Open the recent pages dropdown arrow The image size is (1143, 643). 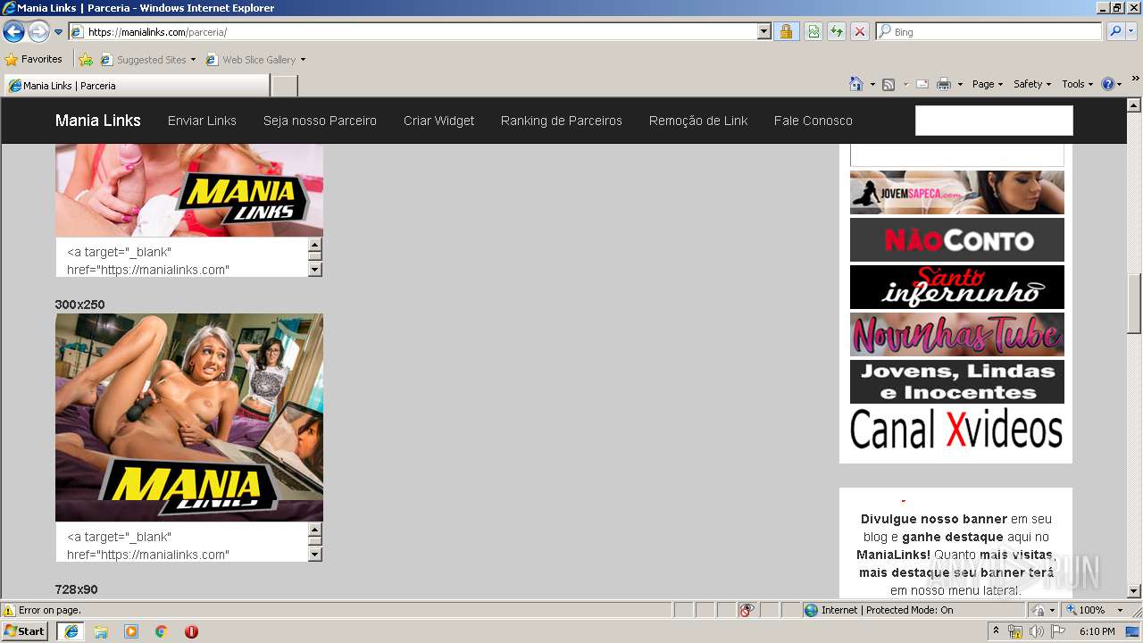tap(59, 32)
